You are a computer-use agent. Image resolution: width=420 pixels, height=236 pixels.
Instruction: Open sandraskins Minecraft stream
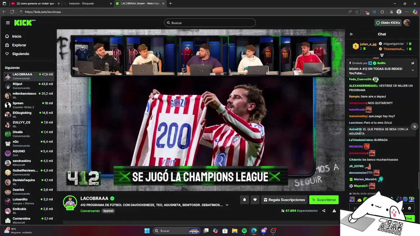(29, 163)
